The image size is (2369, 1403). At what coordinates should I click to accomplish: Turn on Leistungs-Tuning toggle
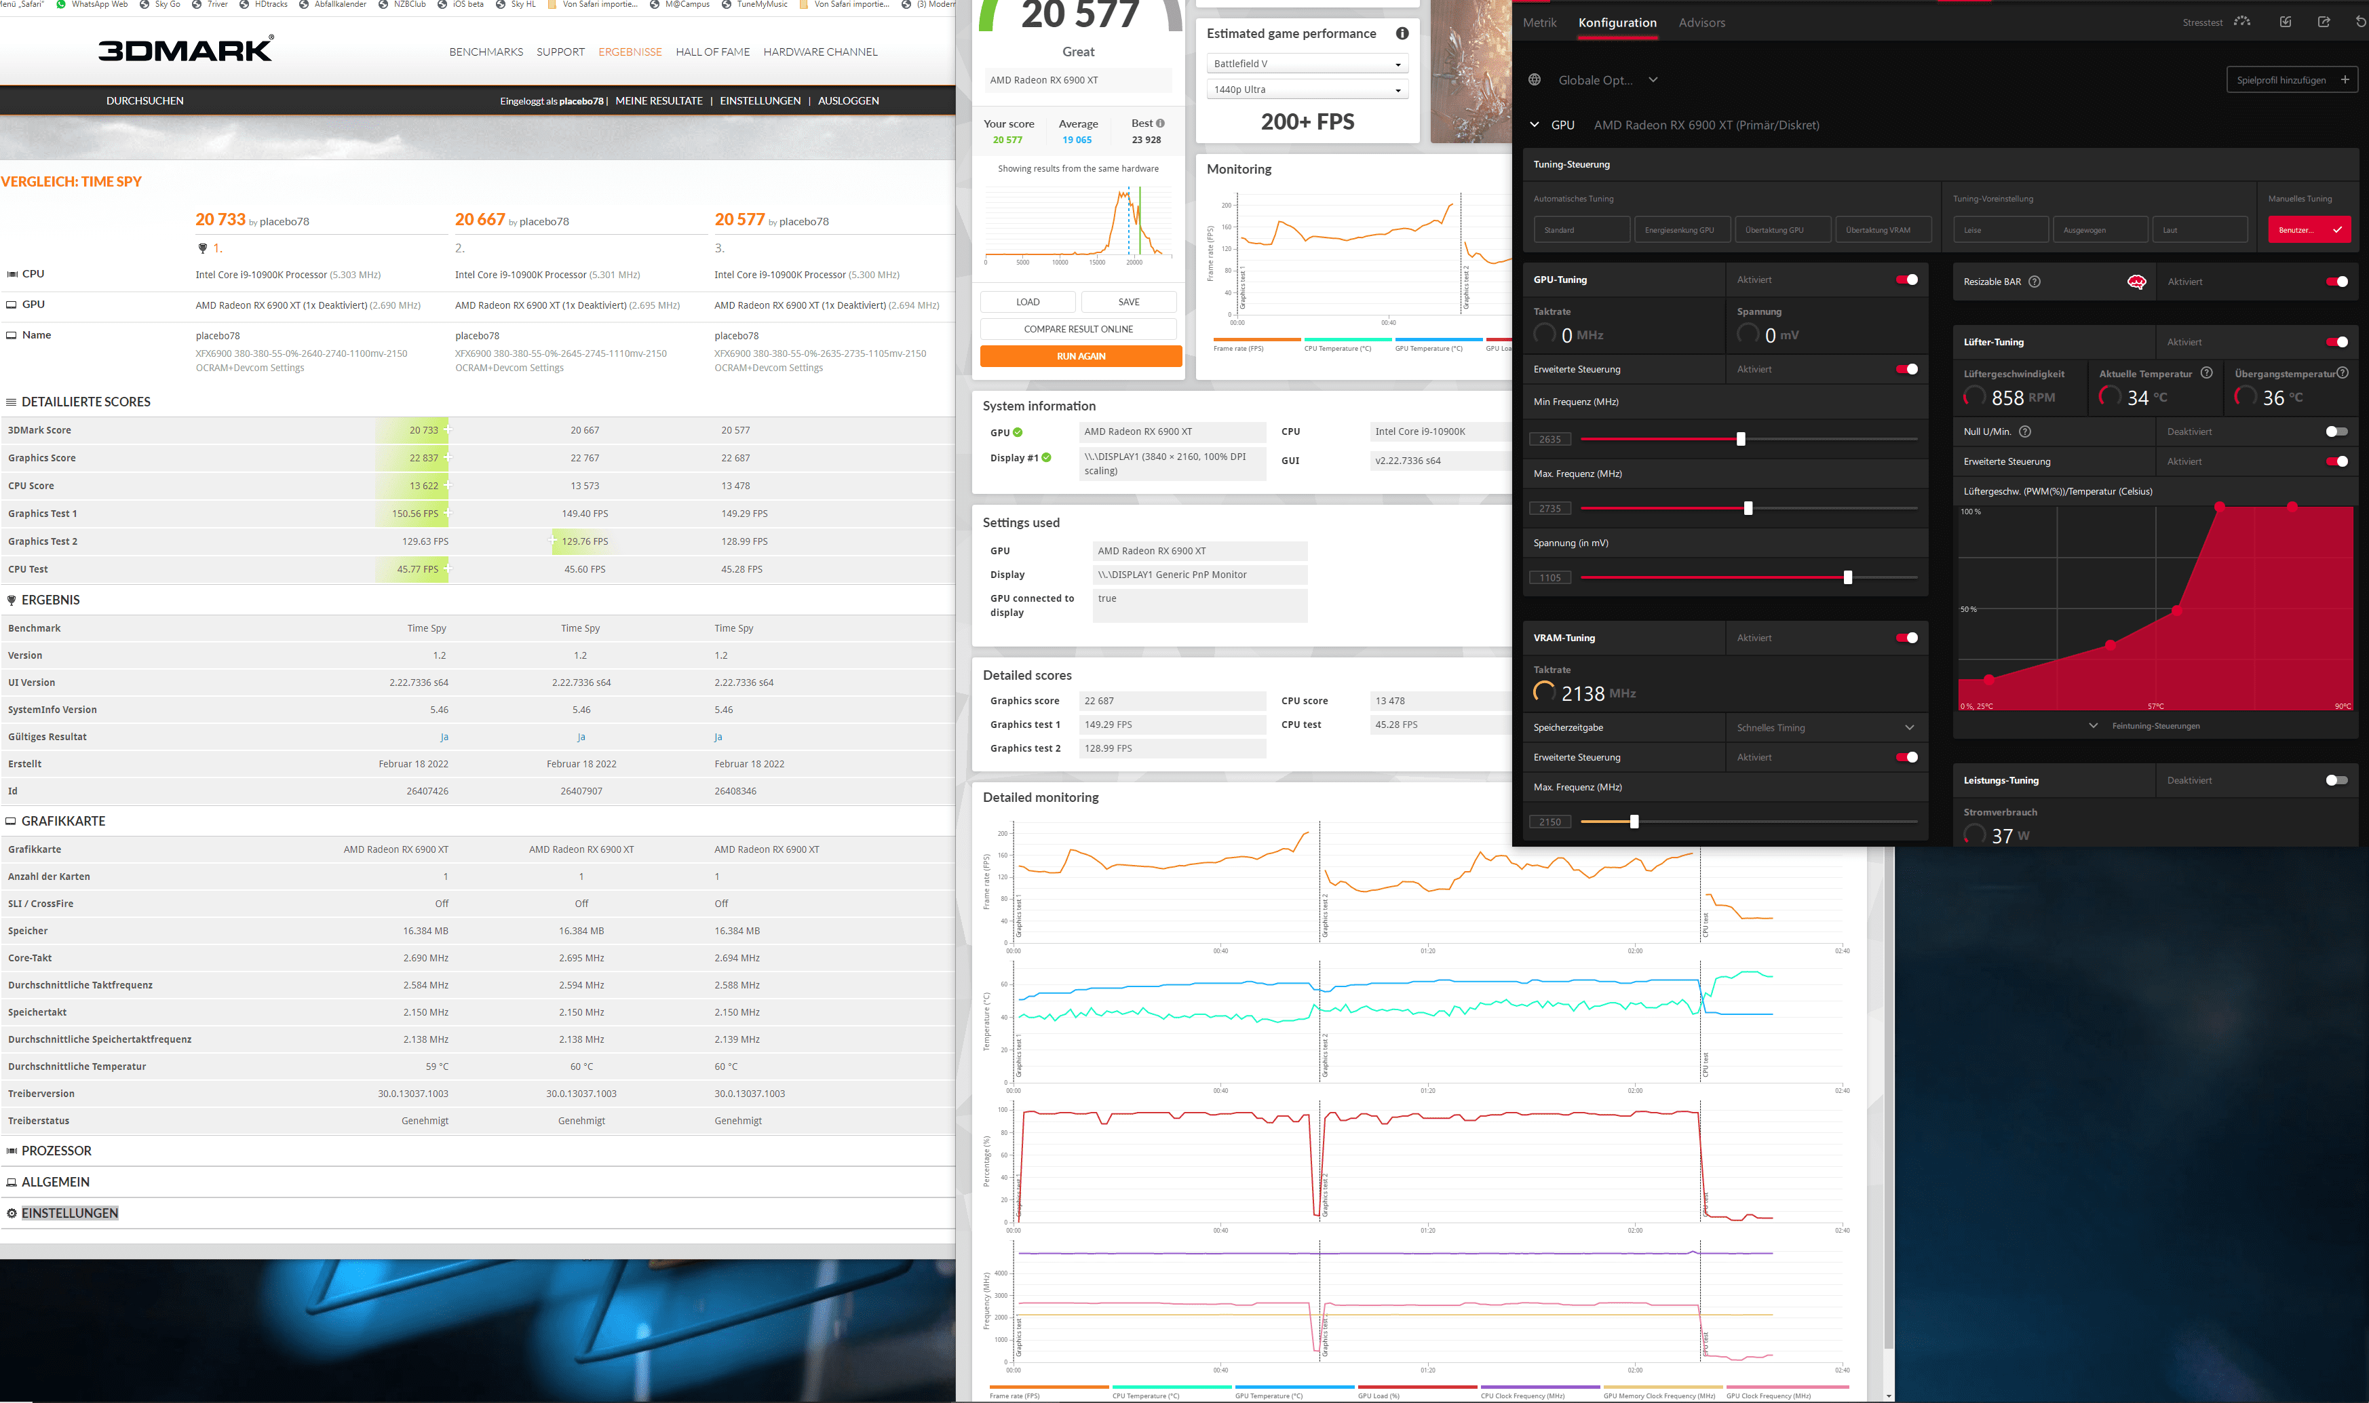[x=2336, y=781]
